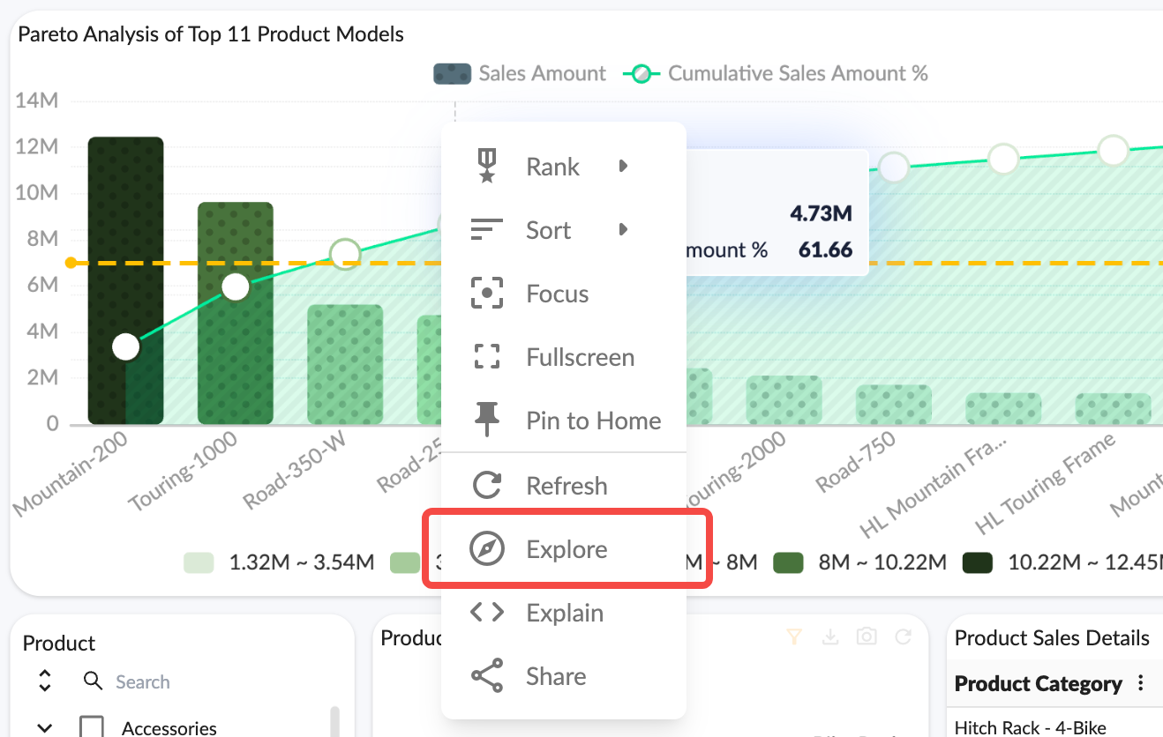Toggle Sales Amount legend series
Screen dimensions: 1163x737
(x=519, y=74)
